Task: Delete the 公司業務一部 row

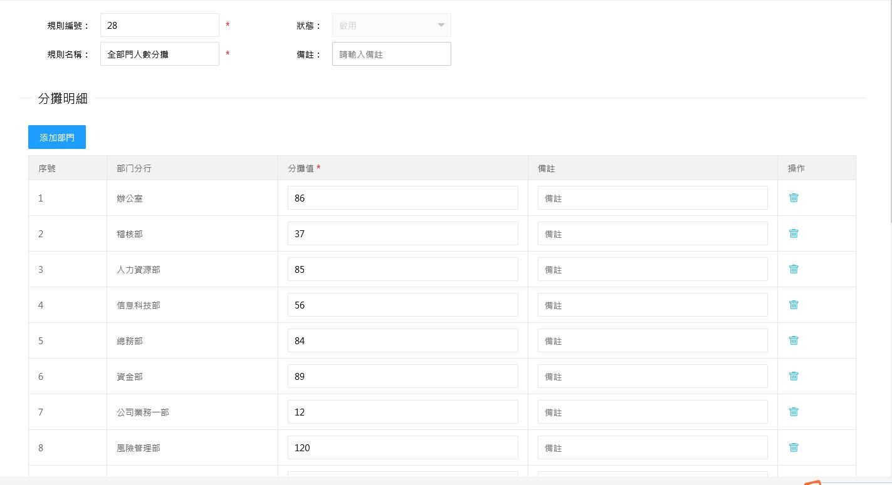Action: pyautogui.click(x=794, y=412)
